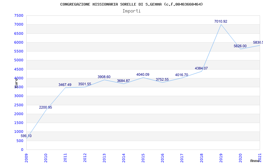This screenshot has width=263, height=164.
Task: Select the 4016.70 data label
Action: click(182, 75)
